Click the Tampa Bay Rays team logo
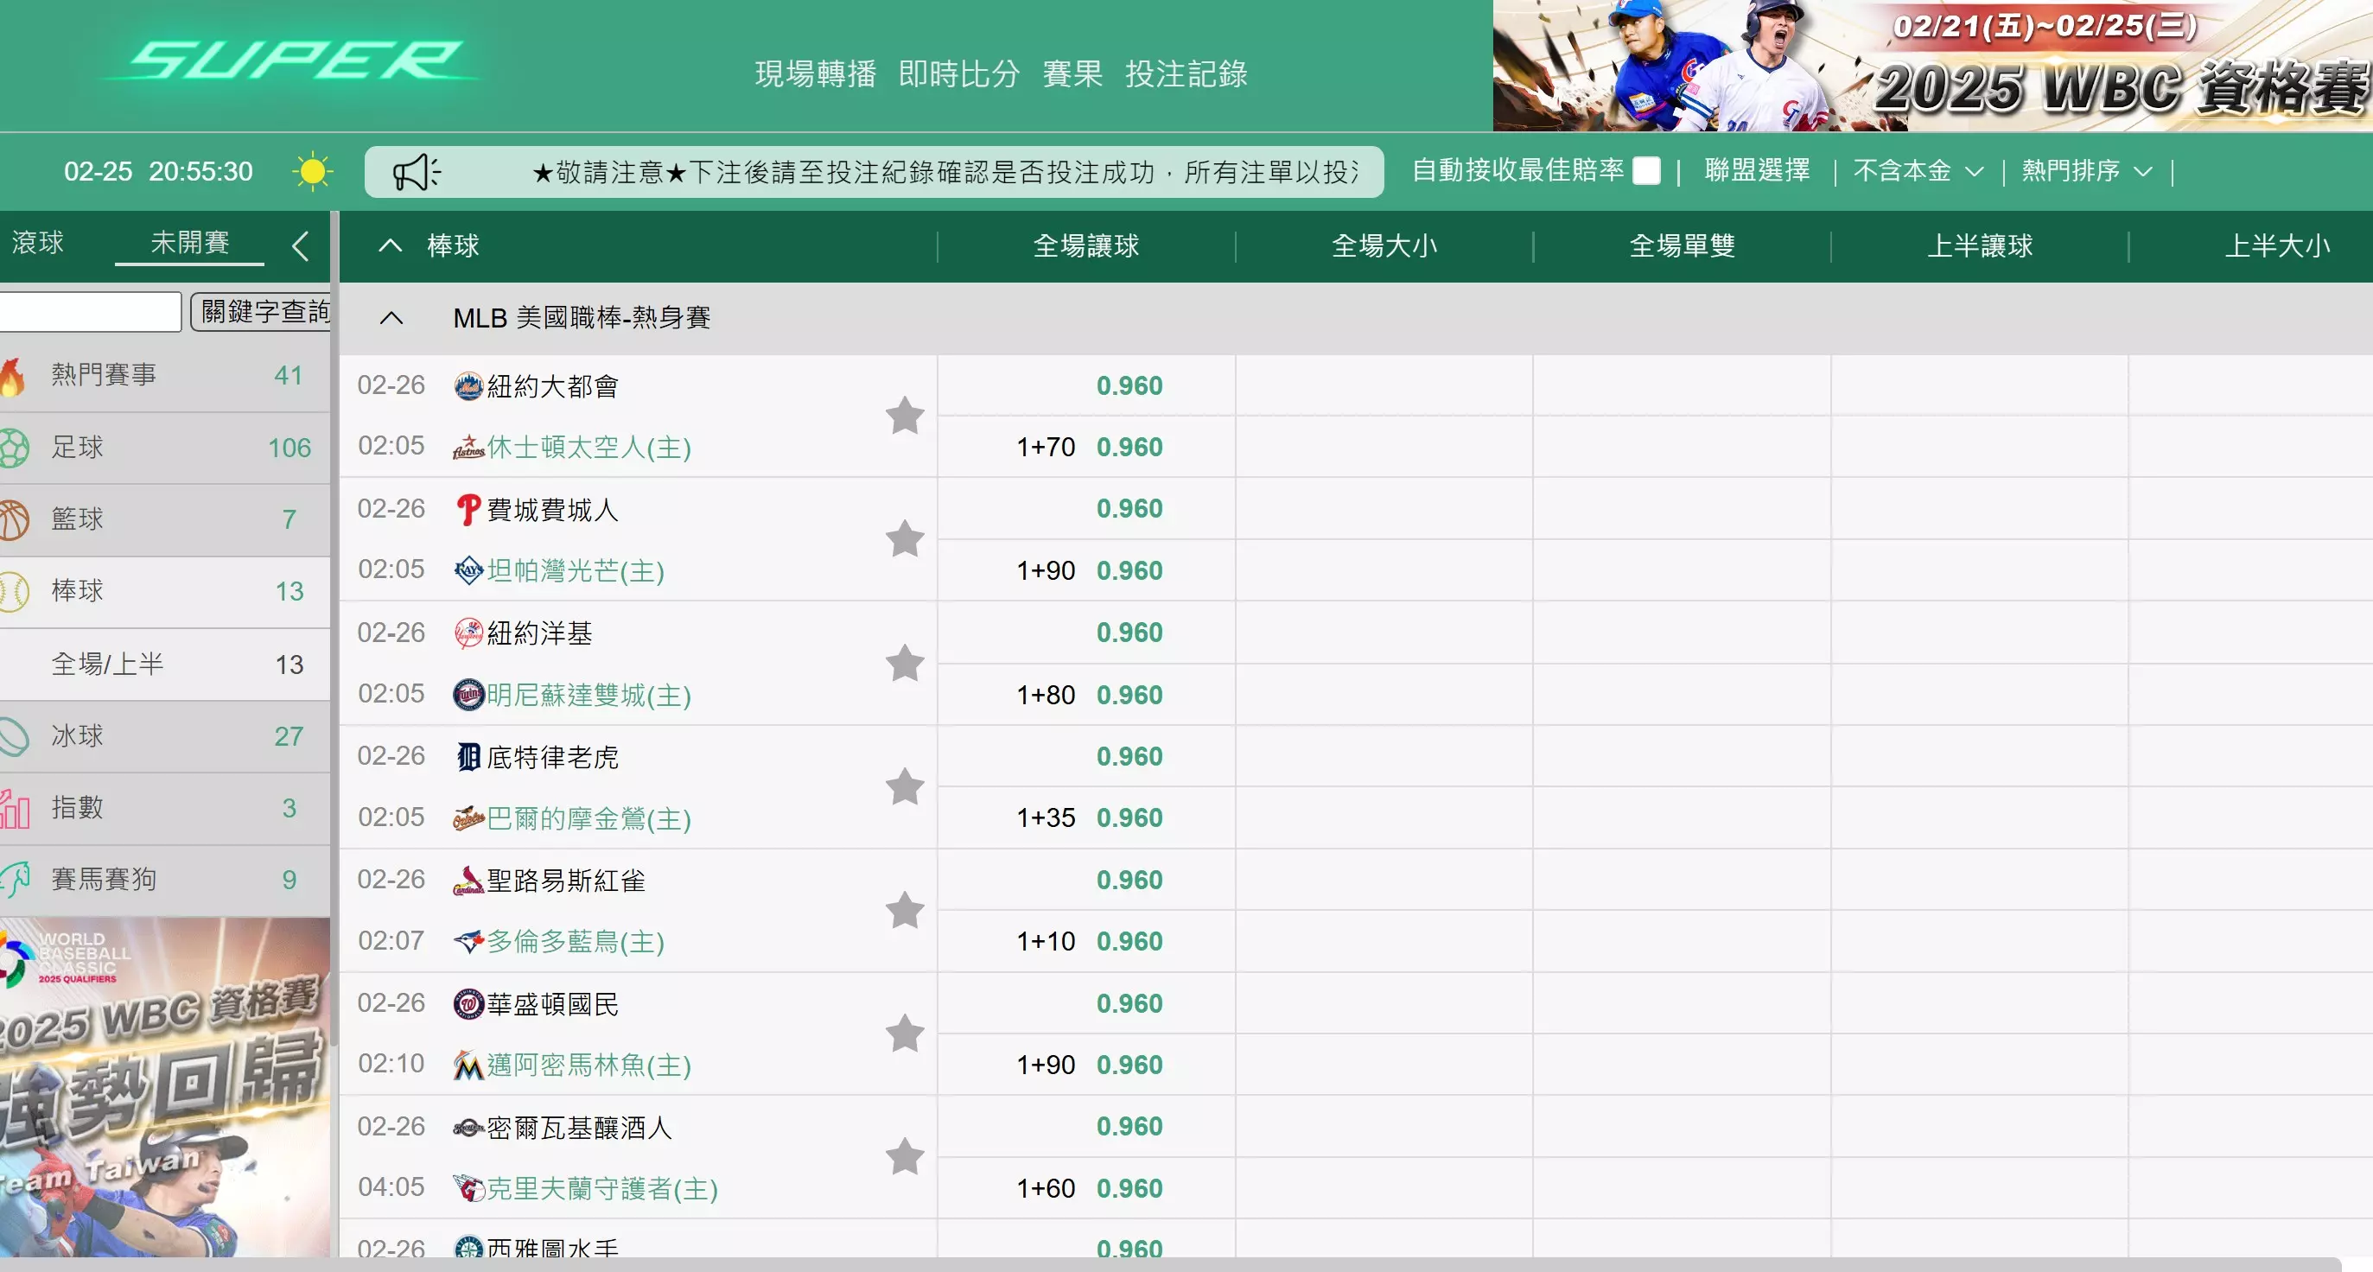 coord(469,571)
